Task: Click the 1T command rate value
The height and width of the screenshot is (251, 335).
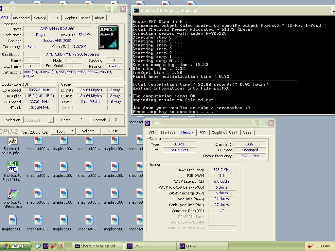Action: (x=222, y=210)
